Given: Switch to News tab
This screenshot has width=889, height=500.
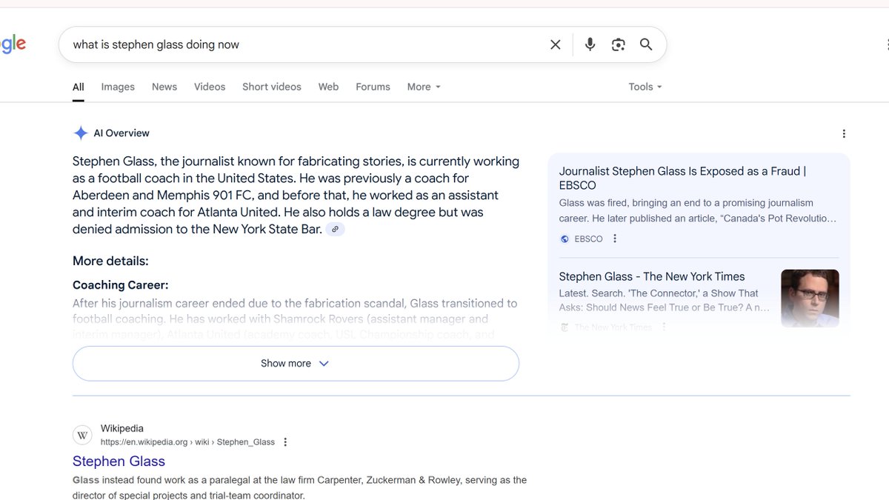Looking at the screenshot, I should (164, 87).
